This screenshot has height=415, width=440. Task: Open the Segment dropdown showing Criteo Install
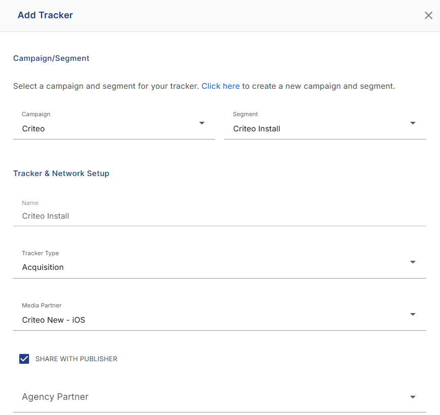click(x=325, y=123)
